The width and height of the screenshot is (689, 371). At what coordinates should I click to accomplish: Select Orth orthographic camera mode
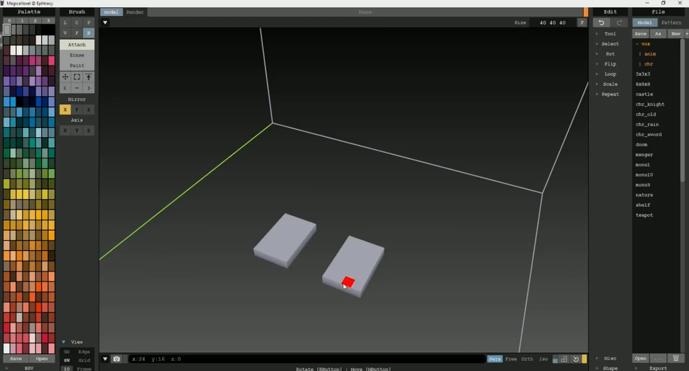coord(528,359)
